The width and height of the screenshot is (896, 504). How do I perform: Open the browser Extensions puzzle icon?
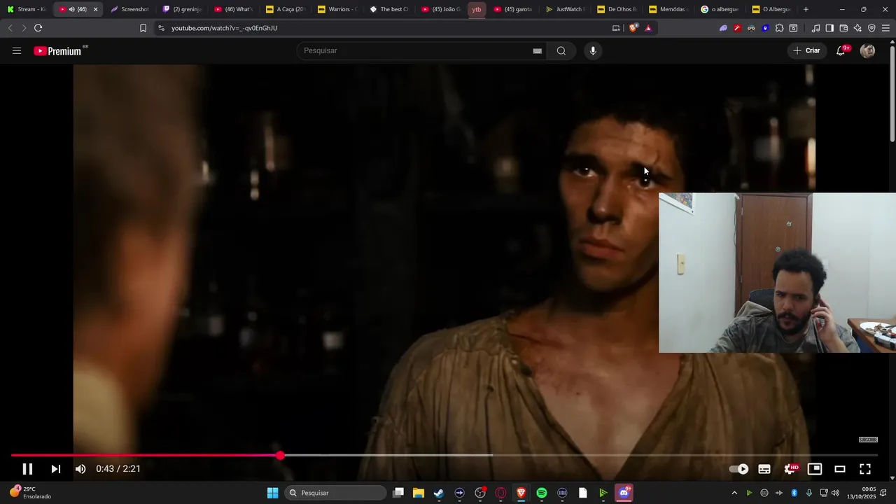click(x=779, y=28)
